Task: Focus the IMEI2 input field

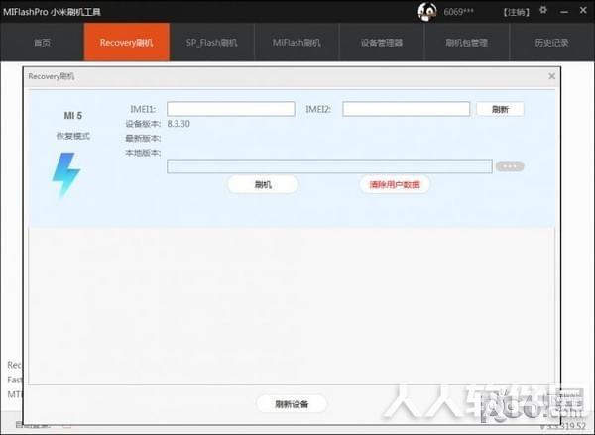Action: click(406, 109)
